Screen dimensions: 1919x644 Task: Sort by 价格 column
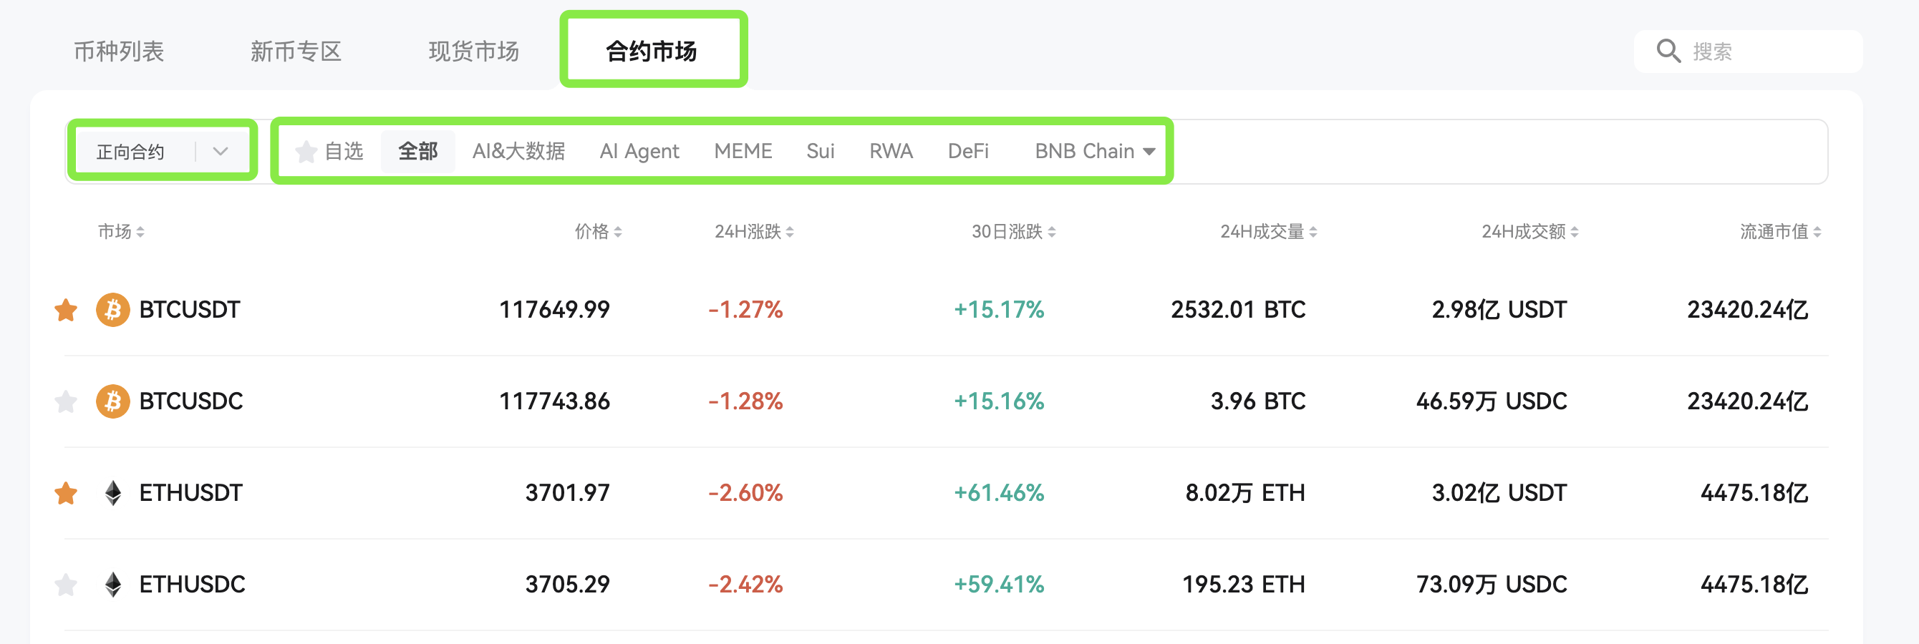[598, 233]
